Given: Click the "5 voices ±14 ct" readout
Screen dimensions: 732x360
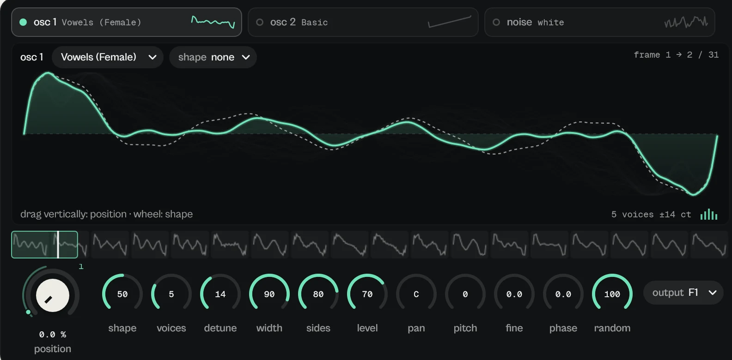Looking at the screenshot, I should point(651,215).
